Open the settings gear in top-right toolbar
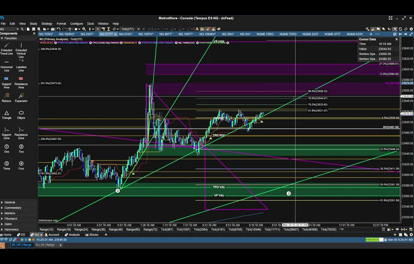 point(411,29)
